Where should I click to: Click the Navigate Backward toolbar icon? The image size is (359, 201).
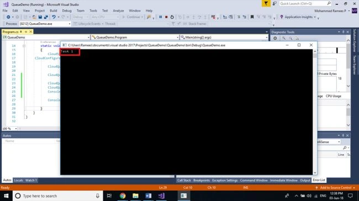coord(8,17)
